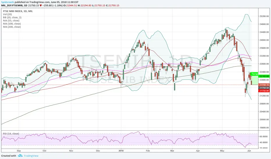Click the 20000.00 price axis label
This screenshot has width=271, height=159.
click(264, 120)
